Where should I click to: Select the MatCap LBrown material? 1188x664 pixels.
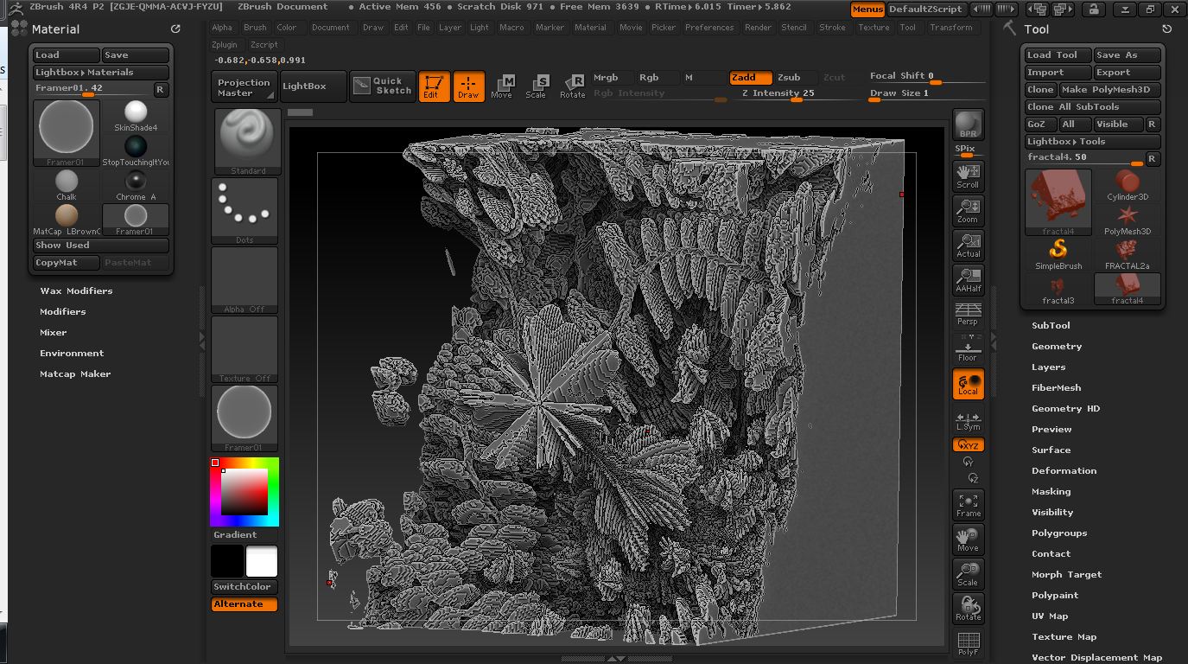click(x=67, y=220)
